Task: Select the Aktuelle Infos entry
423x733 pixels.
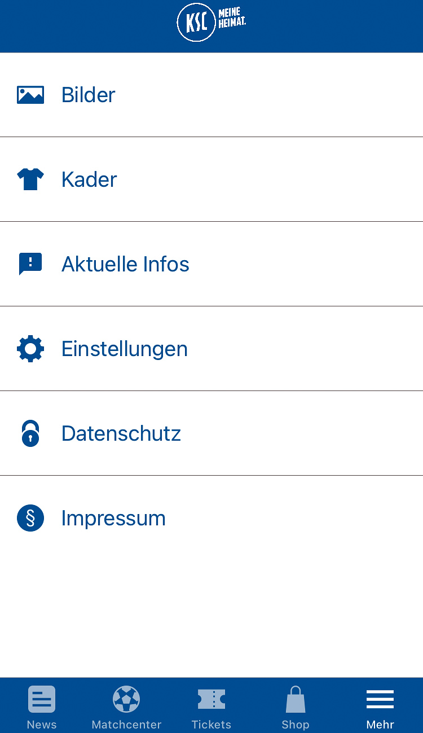Action: (x=211, y=264)
